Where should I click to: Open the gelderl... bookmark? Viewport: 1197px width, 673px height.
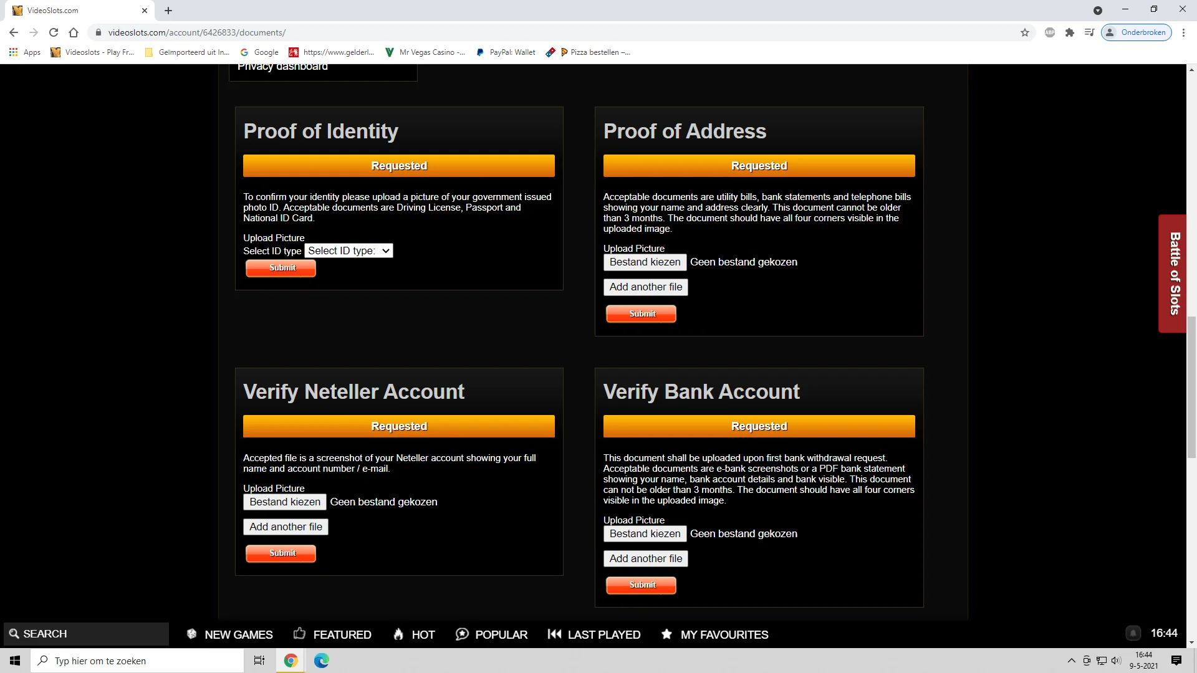[332, 52]
